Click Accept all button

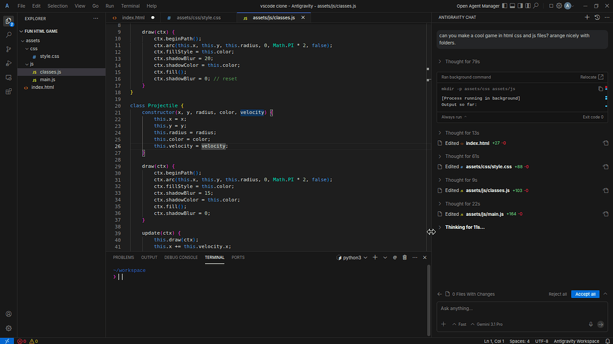tap(585, 294)
